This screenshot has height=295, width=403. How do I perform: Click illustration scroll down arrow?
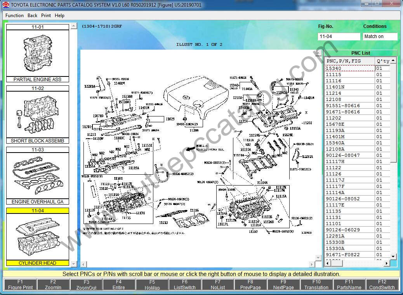click(318, 257)
